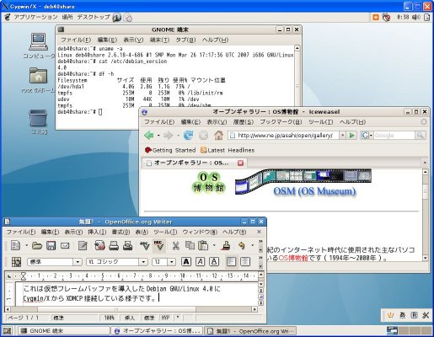Open paragraph style 標準 combo box
This screenshot has height=337, width=434.
[x=78, y=262]
